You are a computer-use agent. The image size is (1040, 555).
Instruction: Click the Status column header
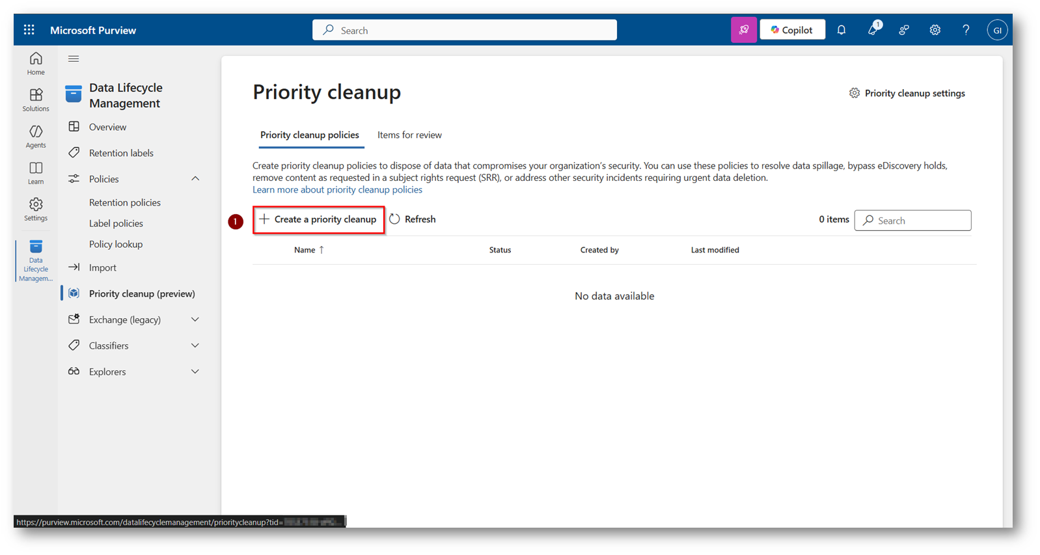[x=500, y=250]
